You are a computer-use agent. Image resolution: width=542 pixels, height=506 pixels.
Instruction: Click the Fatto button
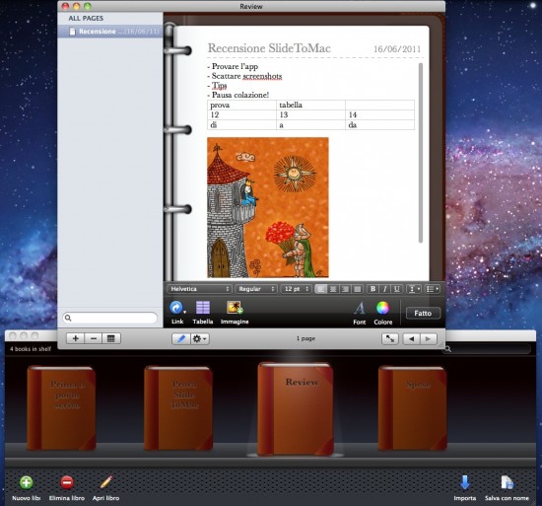[423, 313]
